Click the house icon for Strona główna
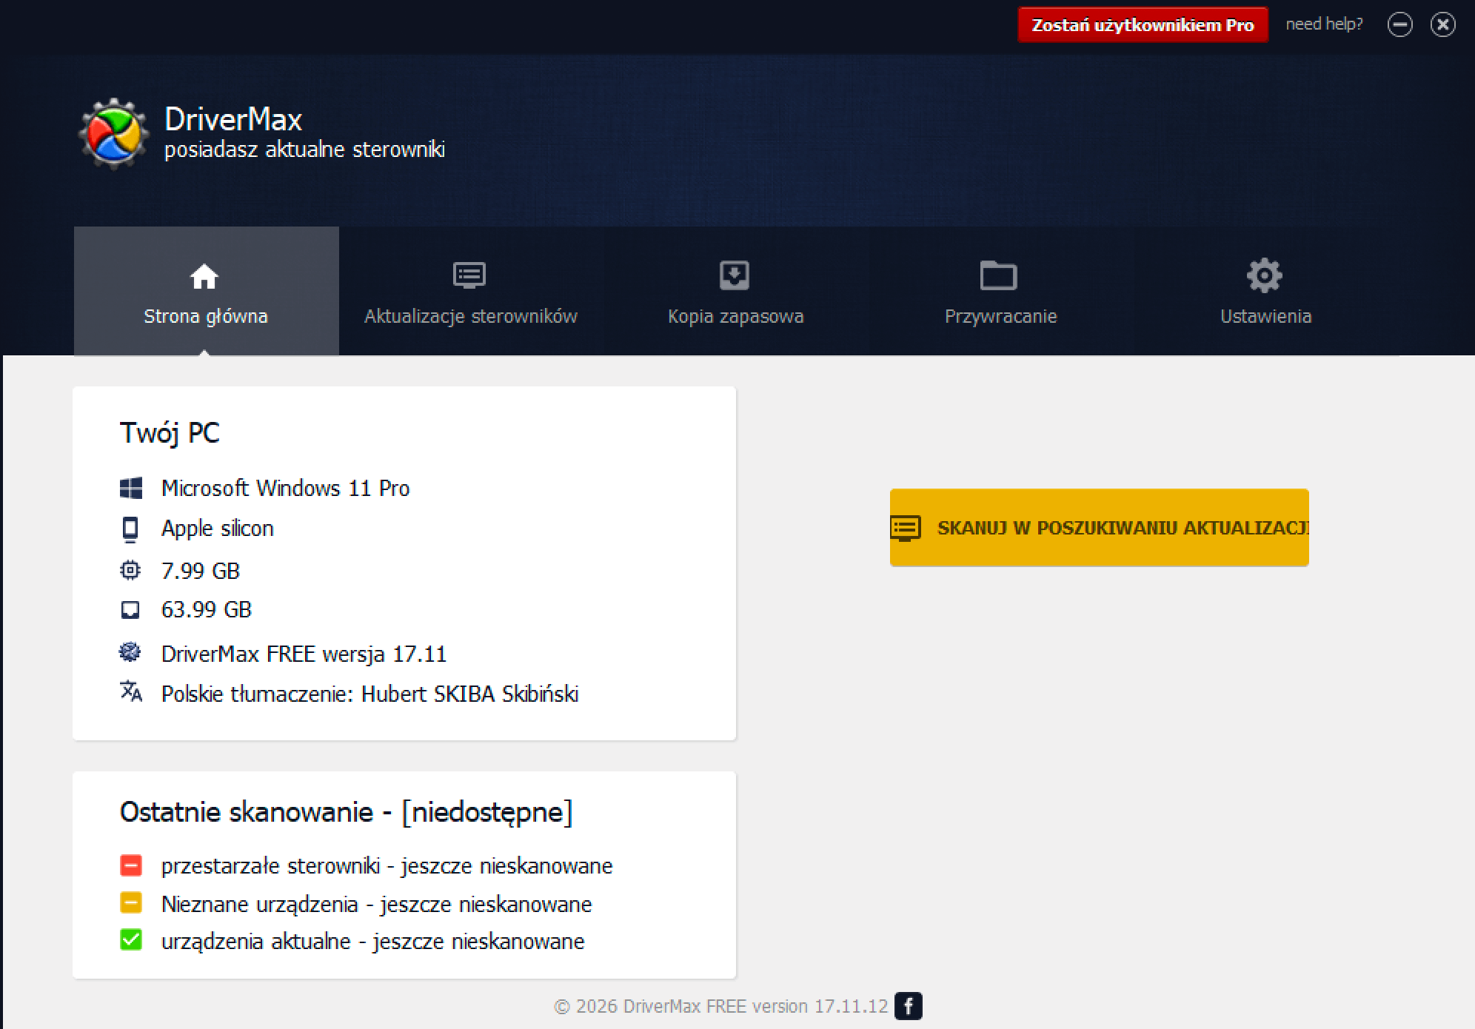The height and width of the screenshot is (1029, 1475). click(204, 277)
